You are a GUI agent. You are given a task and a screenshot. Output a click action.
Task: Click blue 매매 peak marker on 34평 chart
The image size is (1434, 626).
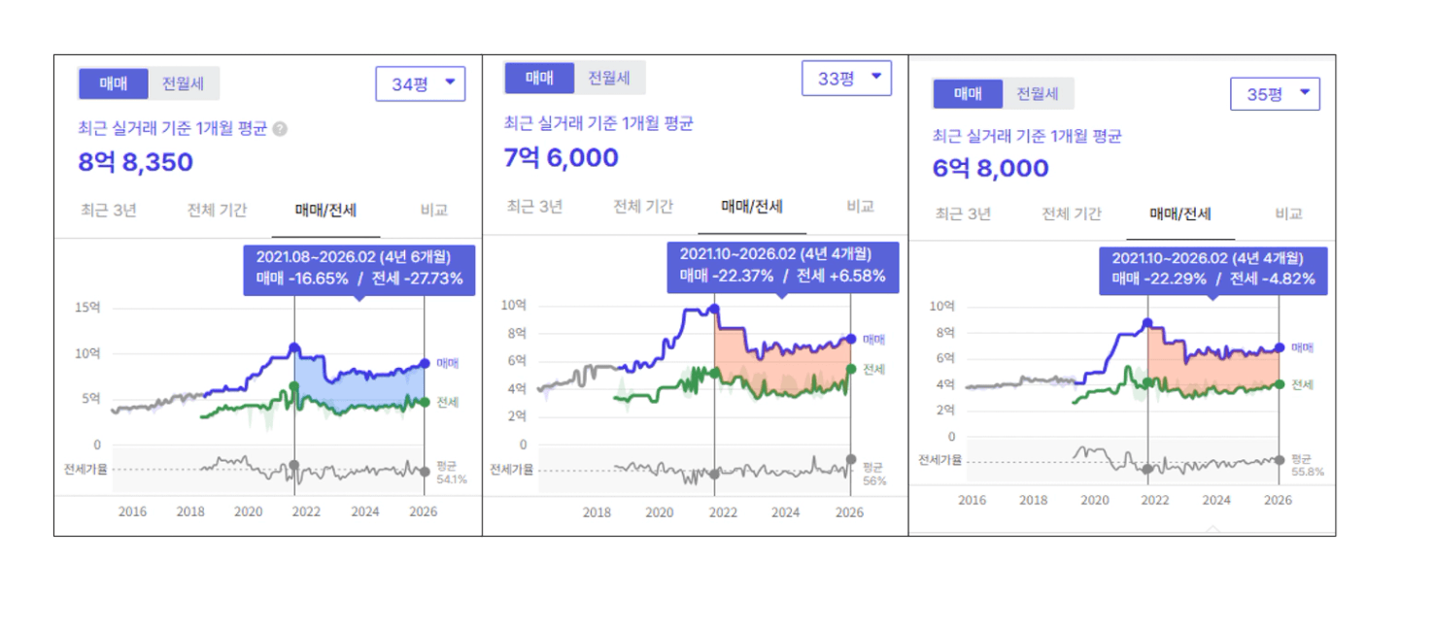click(x=294, y=347)
